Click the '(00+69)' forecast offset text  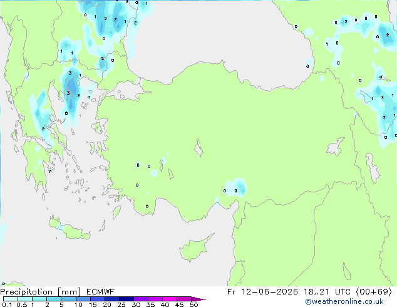pos(374,292)
